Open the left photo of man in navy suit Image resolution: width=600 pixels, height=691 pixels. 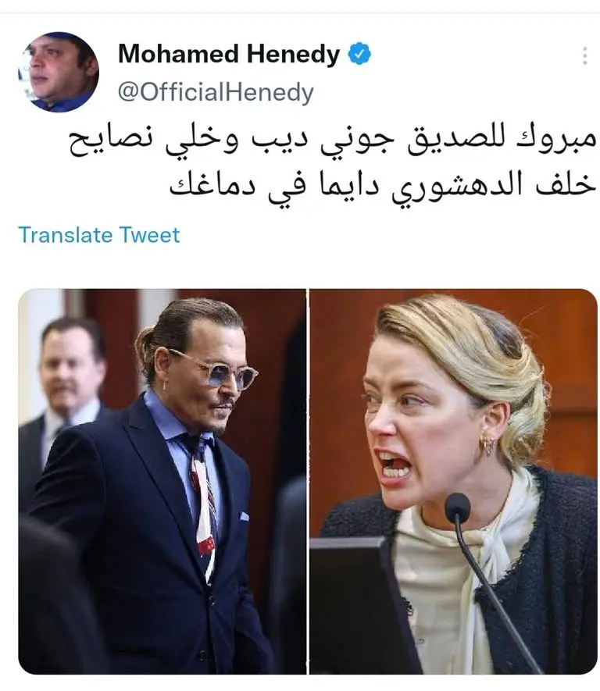(162, 482)
